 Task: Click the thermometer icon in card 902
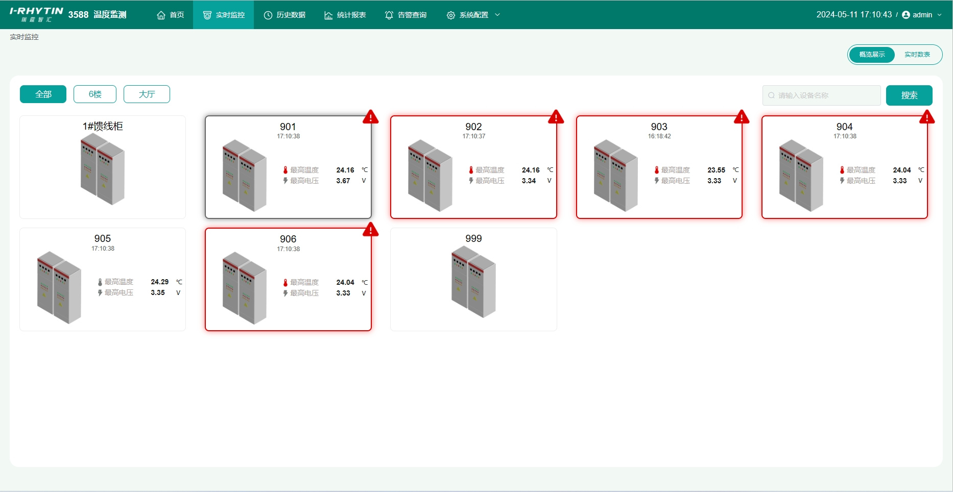[471, 170]
